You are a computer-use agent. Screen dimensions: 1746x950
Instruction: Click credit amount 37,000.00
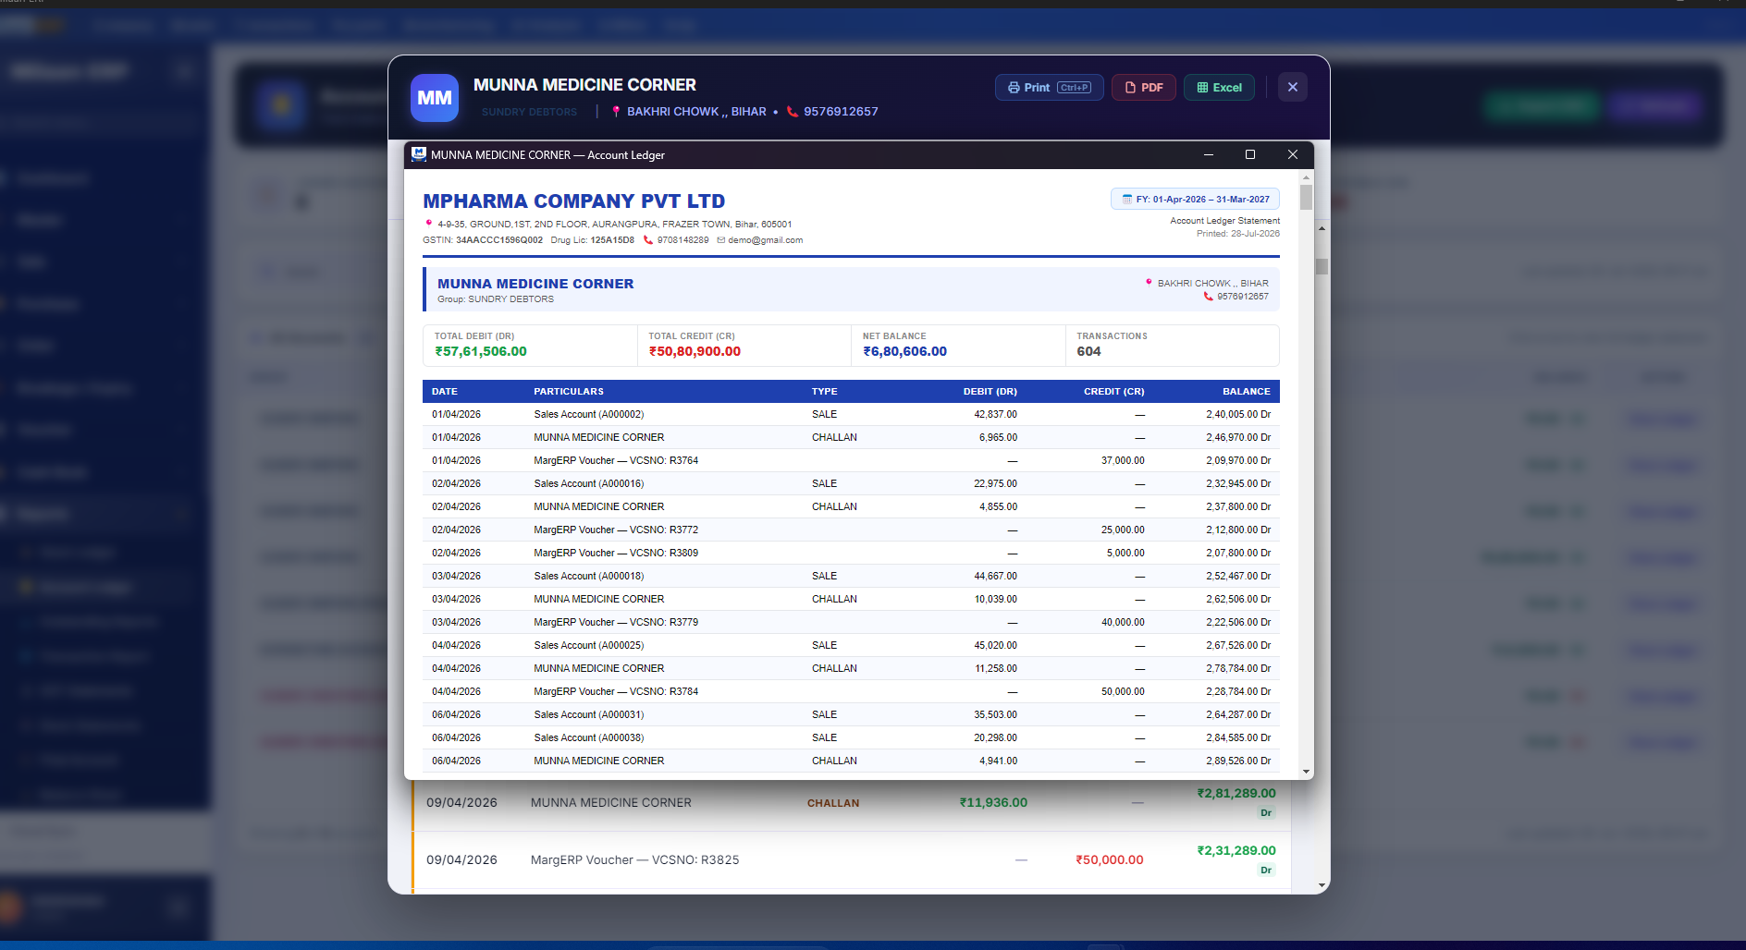[1123, 460]
